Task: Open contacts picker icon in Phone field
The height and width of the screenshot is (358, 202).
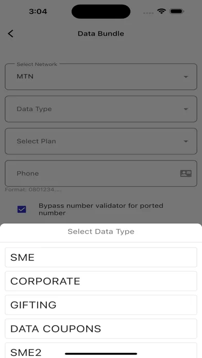Action: (186, 173)
